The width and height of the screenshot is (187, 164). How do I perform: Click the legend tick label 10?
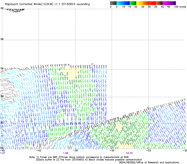(x=124, y=7)
